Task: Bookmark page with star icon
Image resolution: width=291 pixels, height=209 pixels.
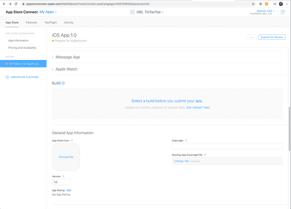Action: click(x=253, y=4)
